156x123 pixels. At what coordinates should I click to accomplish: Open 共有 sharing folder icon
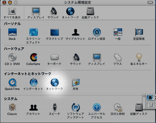[76, 82]
